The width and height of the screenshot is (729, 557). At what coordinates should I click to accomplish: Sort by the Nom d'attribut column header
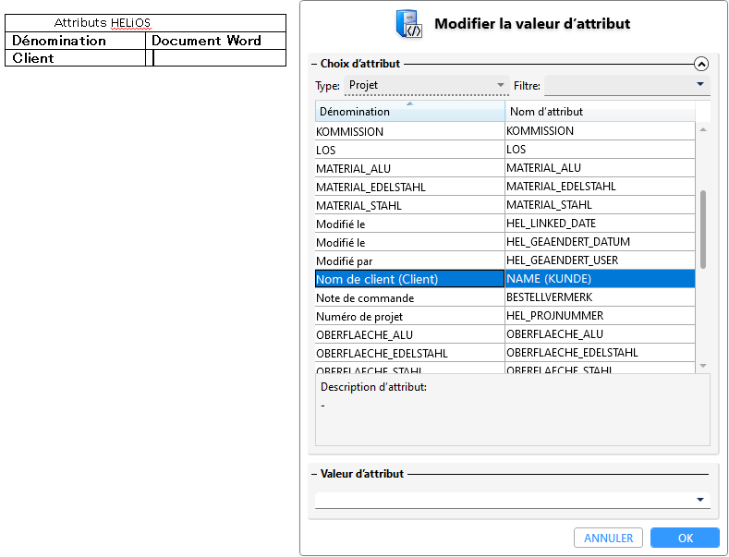click(600, 112)
